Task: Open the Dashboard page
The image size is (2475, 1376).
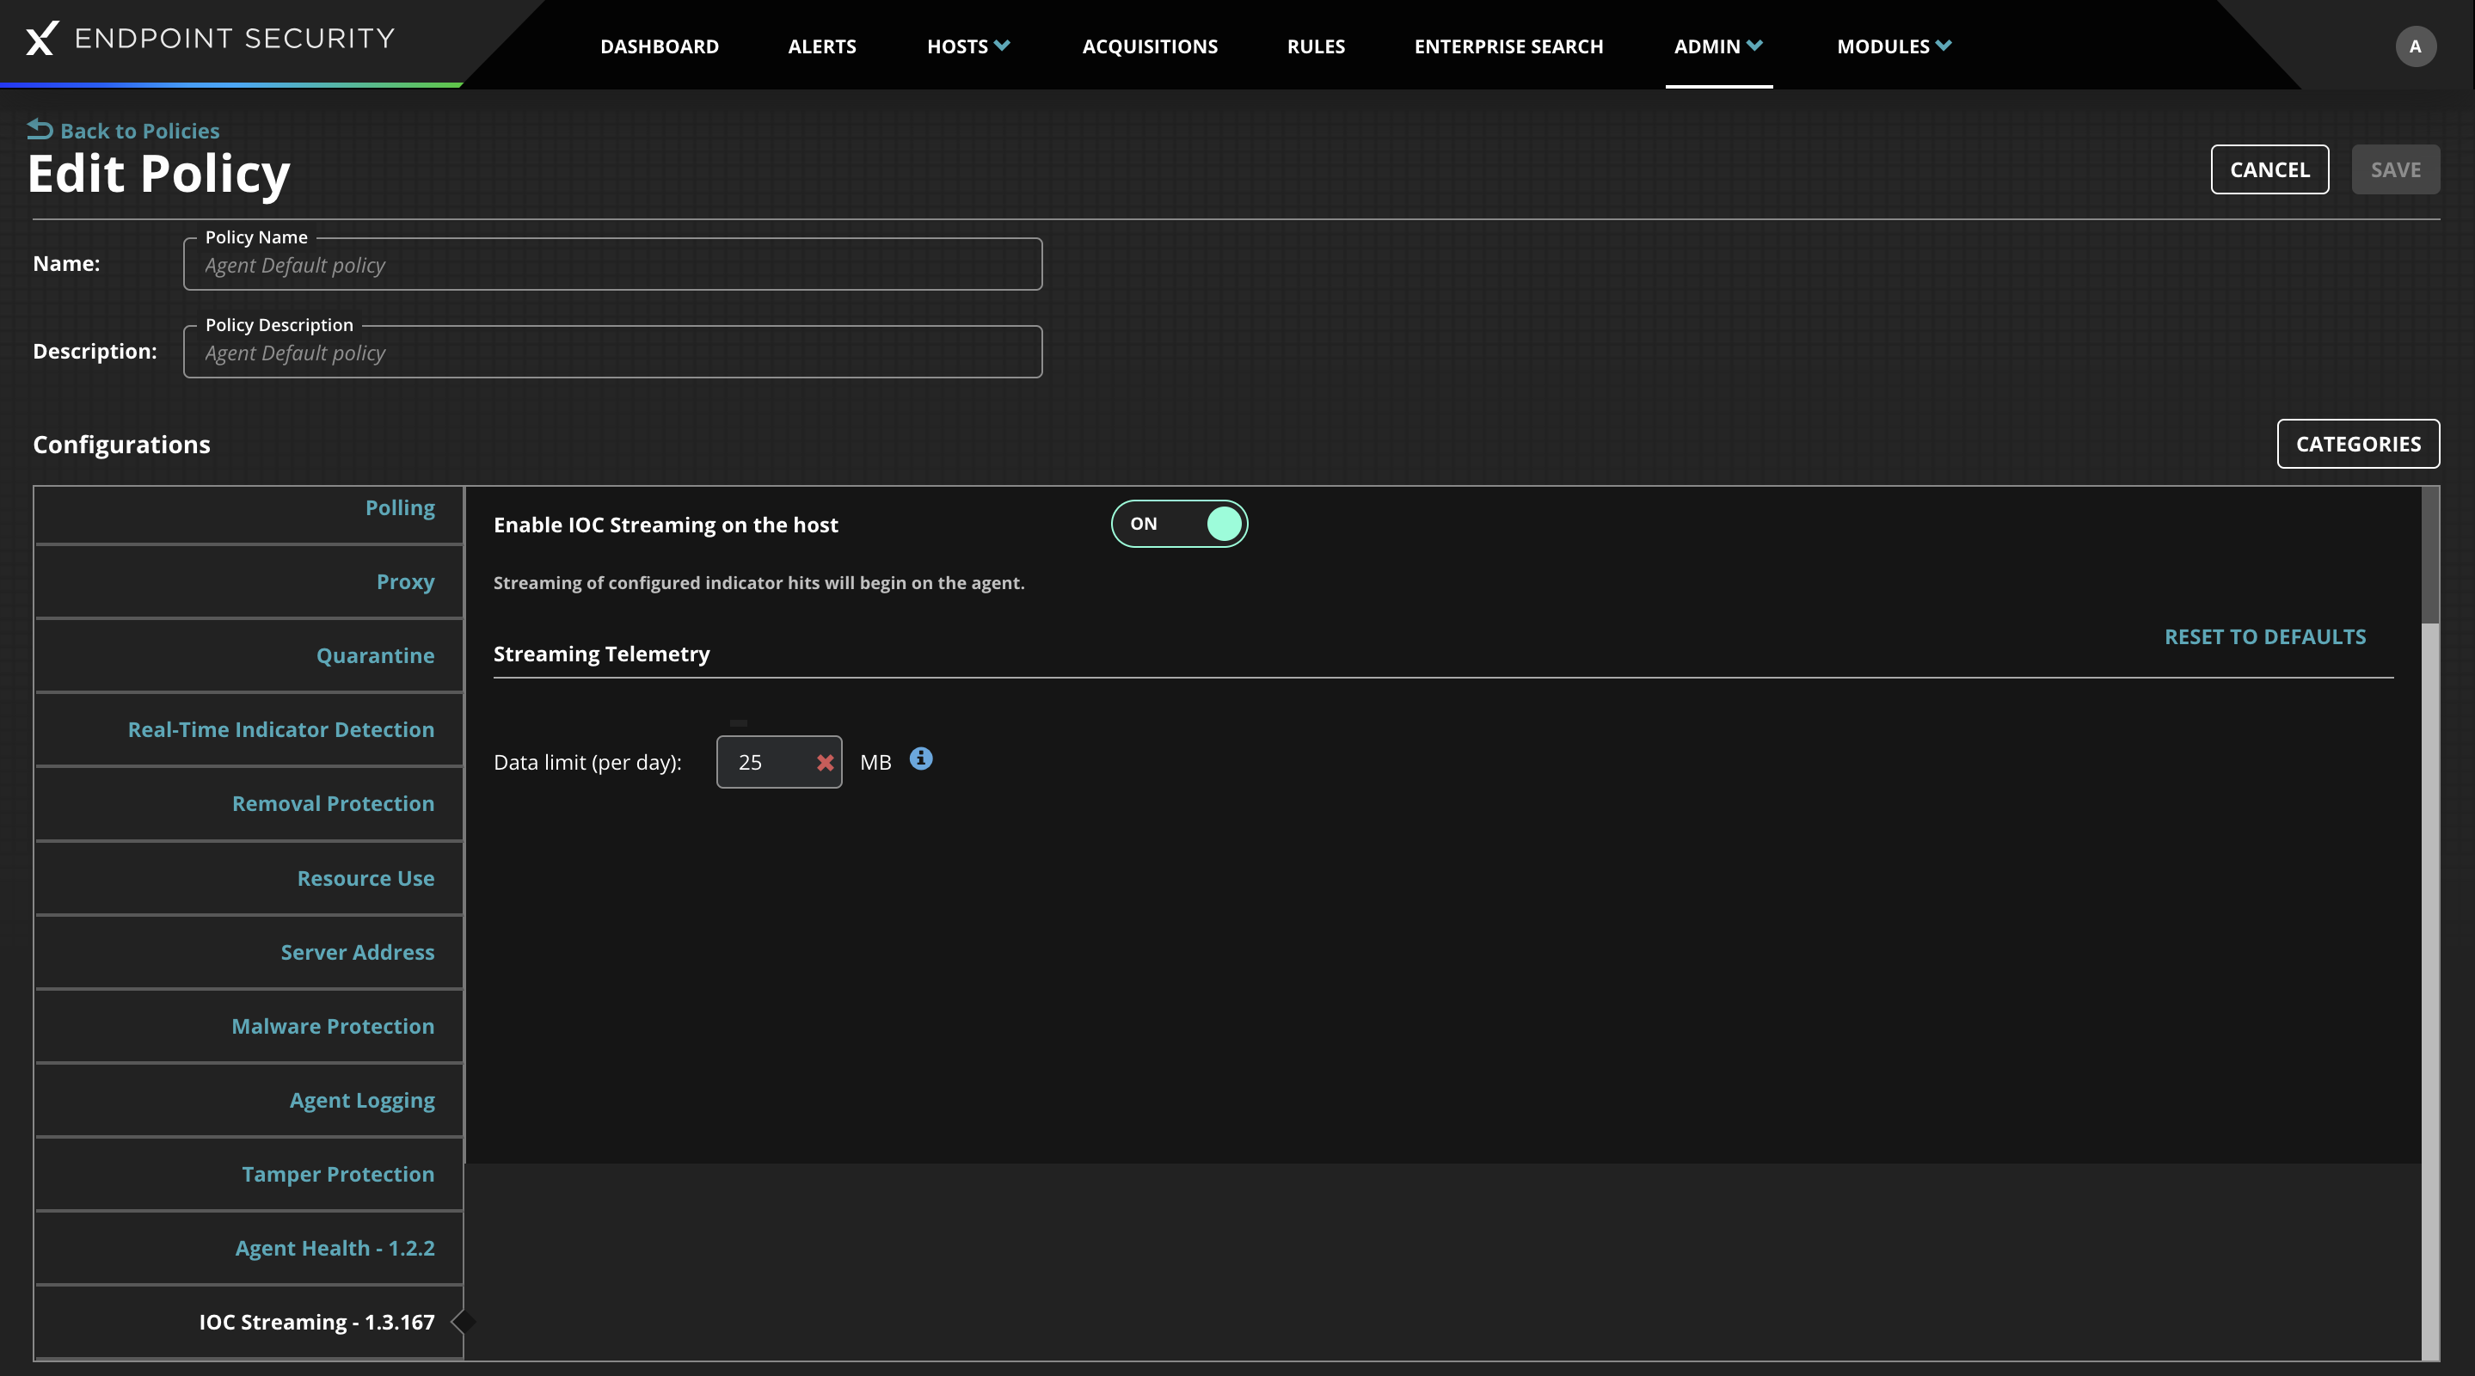Action: point(659,46)
